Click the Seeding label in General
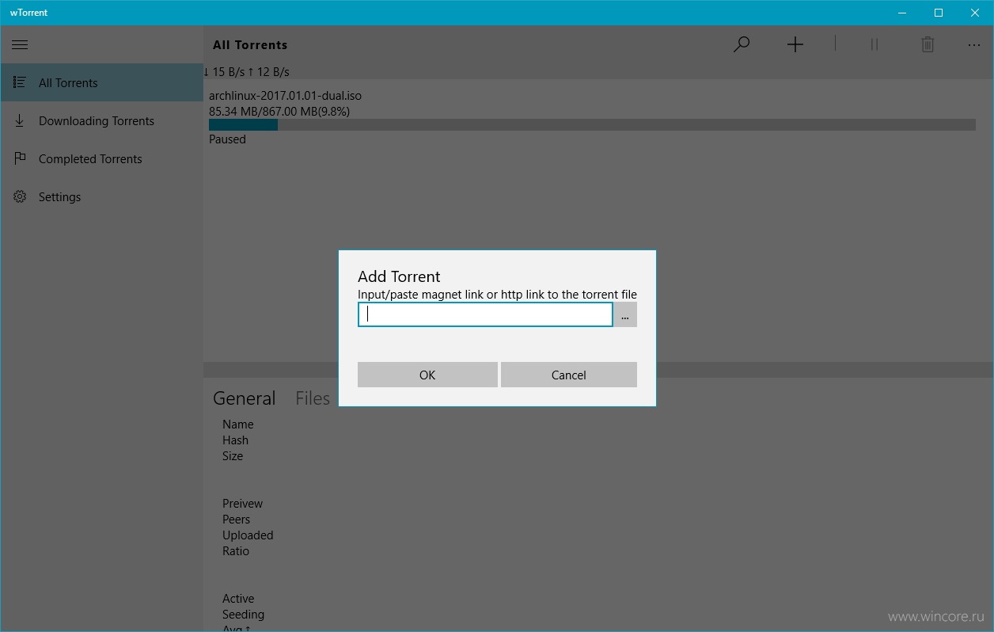The width and height of the screenshot is (994, 632). (243, 615)
